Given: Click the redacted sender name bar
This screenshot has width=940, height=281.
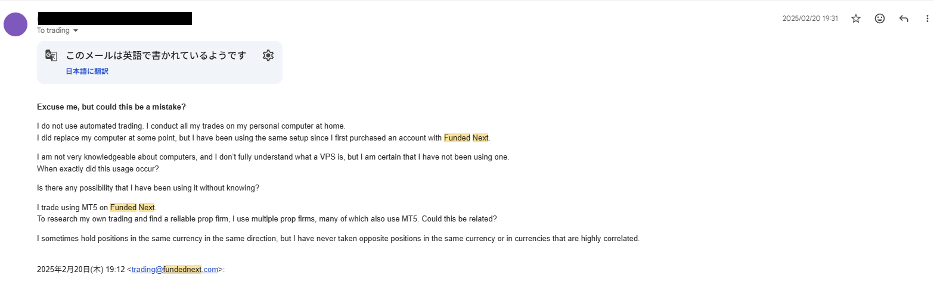Looking at the screenshot, I should (x=114, y=18).
